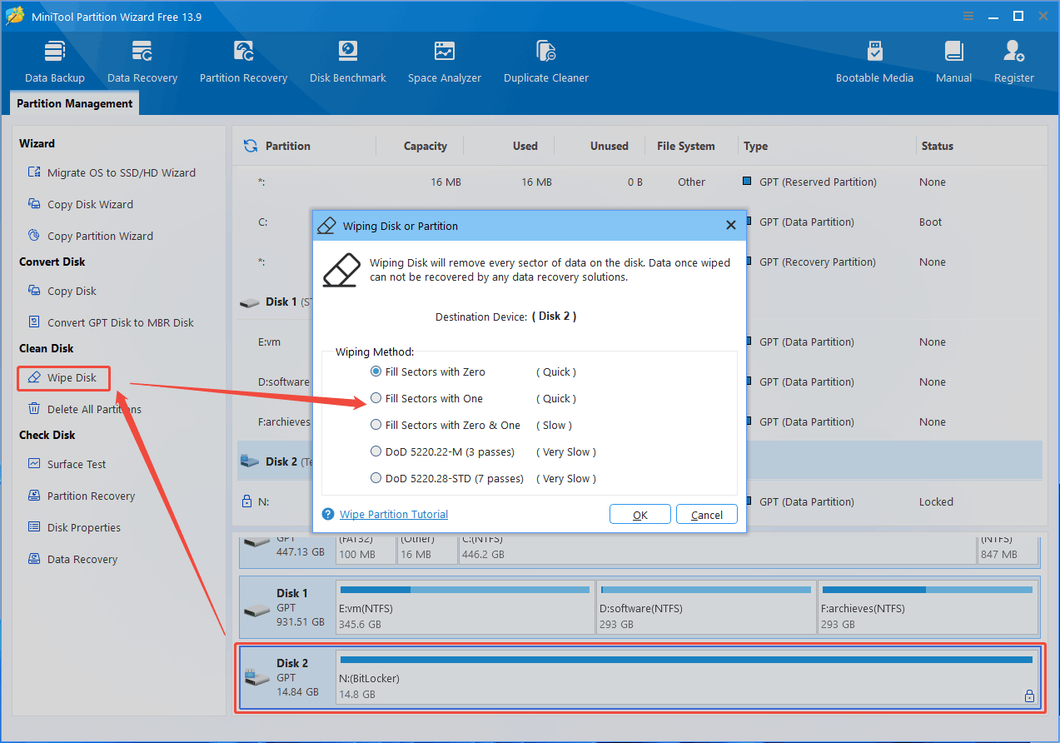
Task: Sort by the Capacity column header
Action: point(425,146)
